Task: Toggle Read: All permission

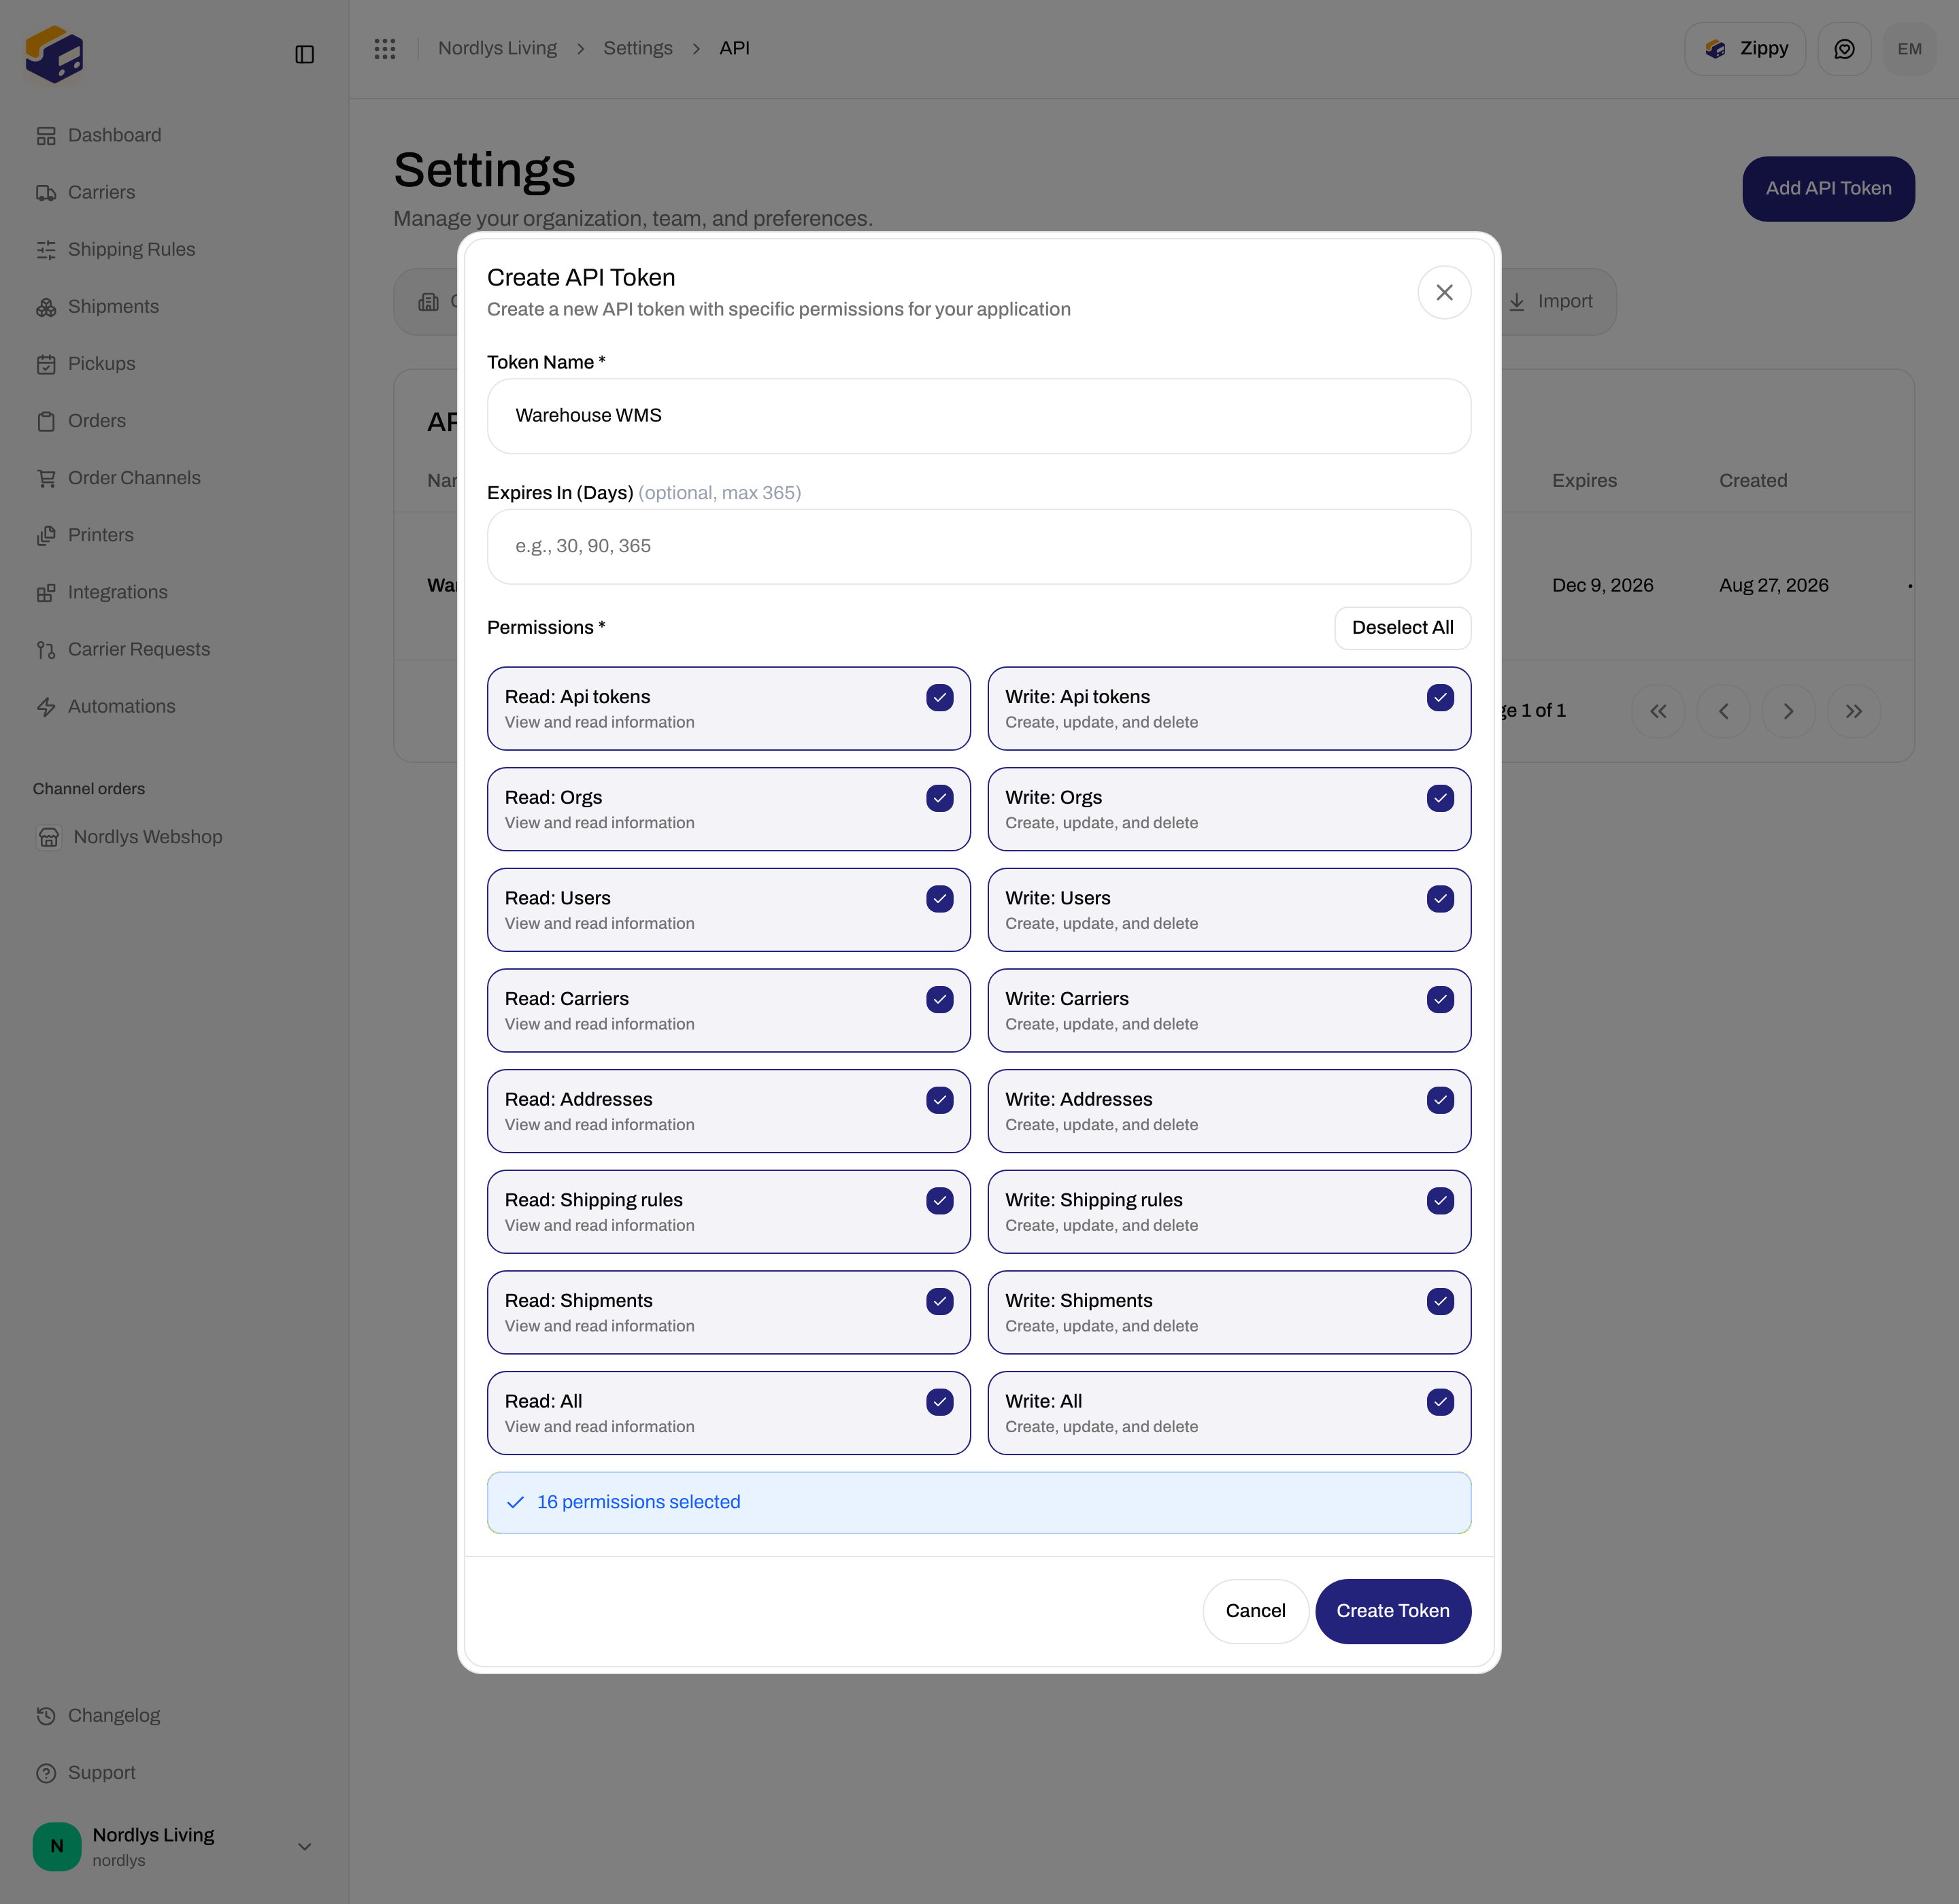Action: pyautogui.click(x=939, y=1402)
